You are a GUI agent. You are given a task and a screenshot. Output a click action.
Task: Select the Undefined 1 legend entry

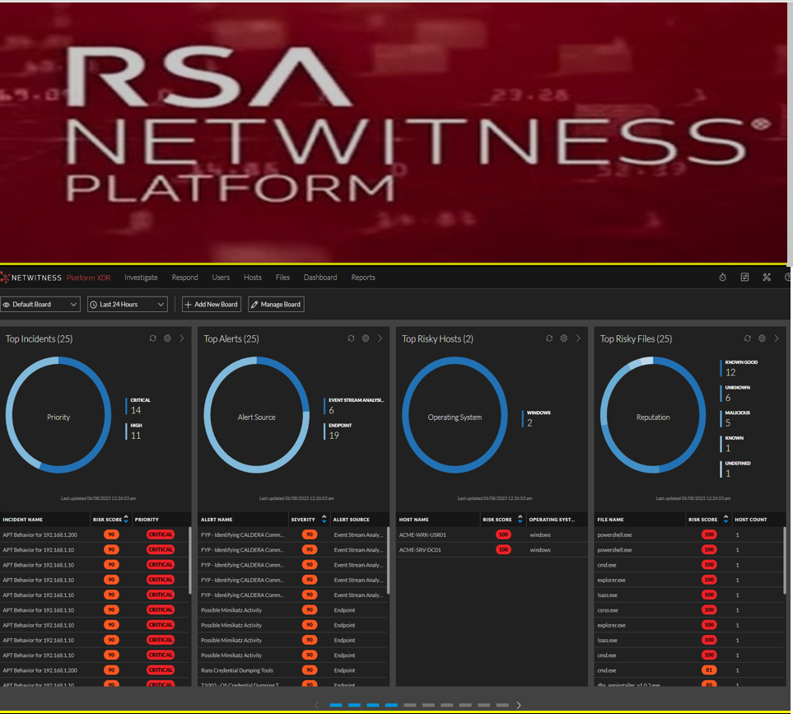point(736,469)
